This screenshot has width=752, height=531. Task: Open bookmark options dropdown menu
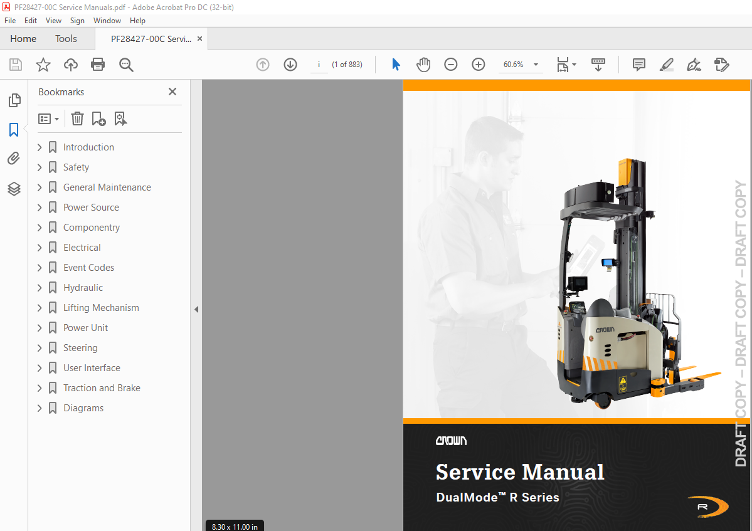click(48, 118)
